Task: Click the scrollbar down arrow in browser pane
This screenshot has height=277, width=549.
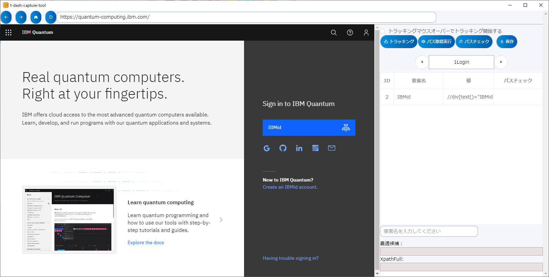Action: 377,273
